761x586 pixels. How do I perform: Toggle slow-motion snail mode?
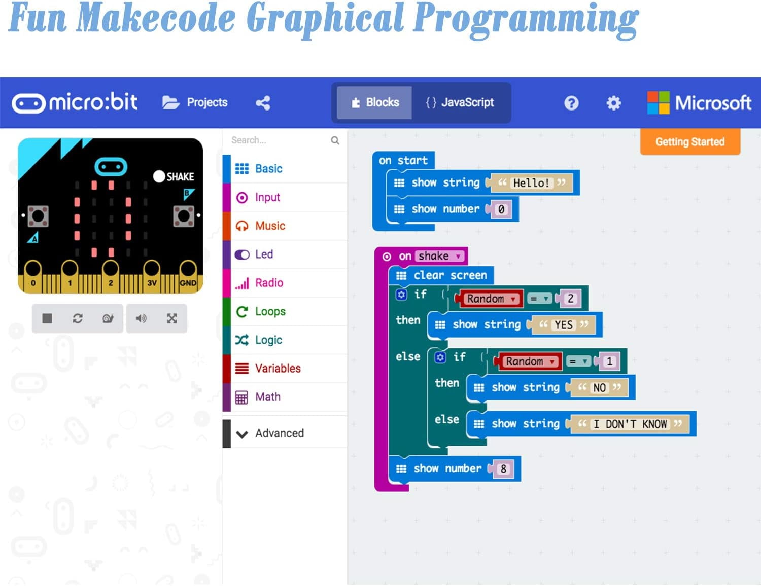[108, 318]
